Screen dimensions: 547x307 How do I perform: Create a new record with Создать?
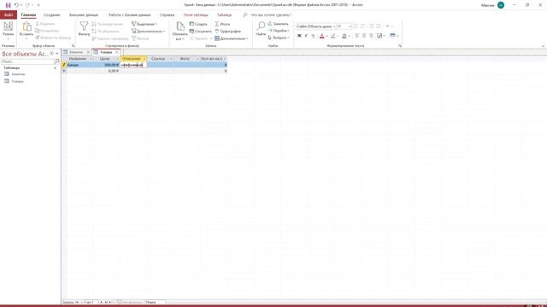point(198,24)
